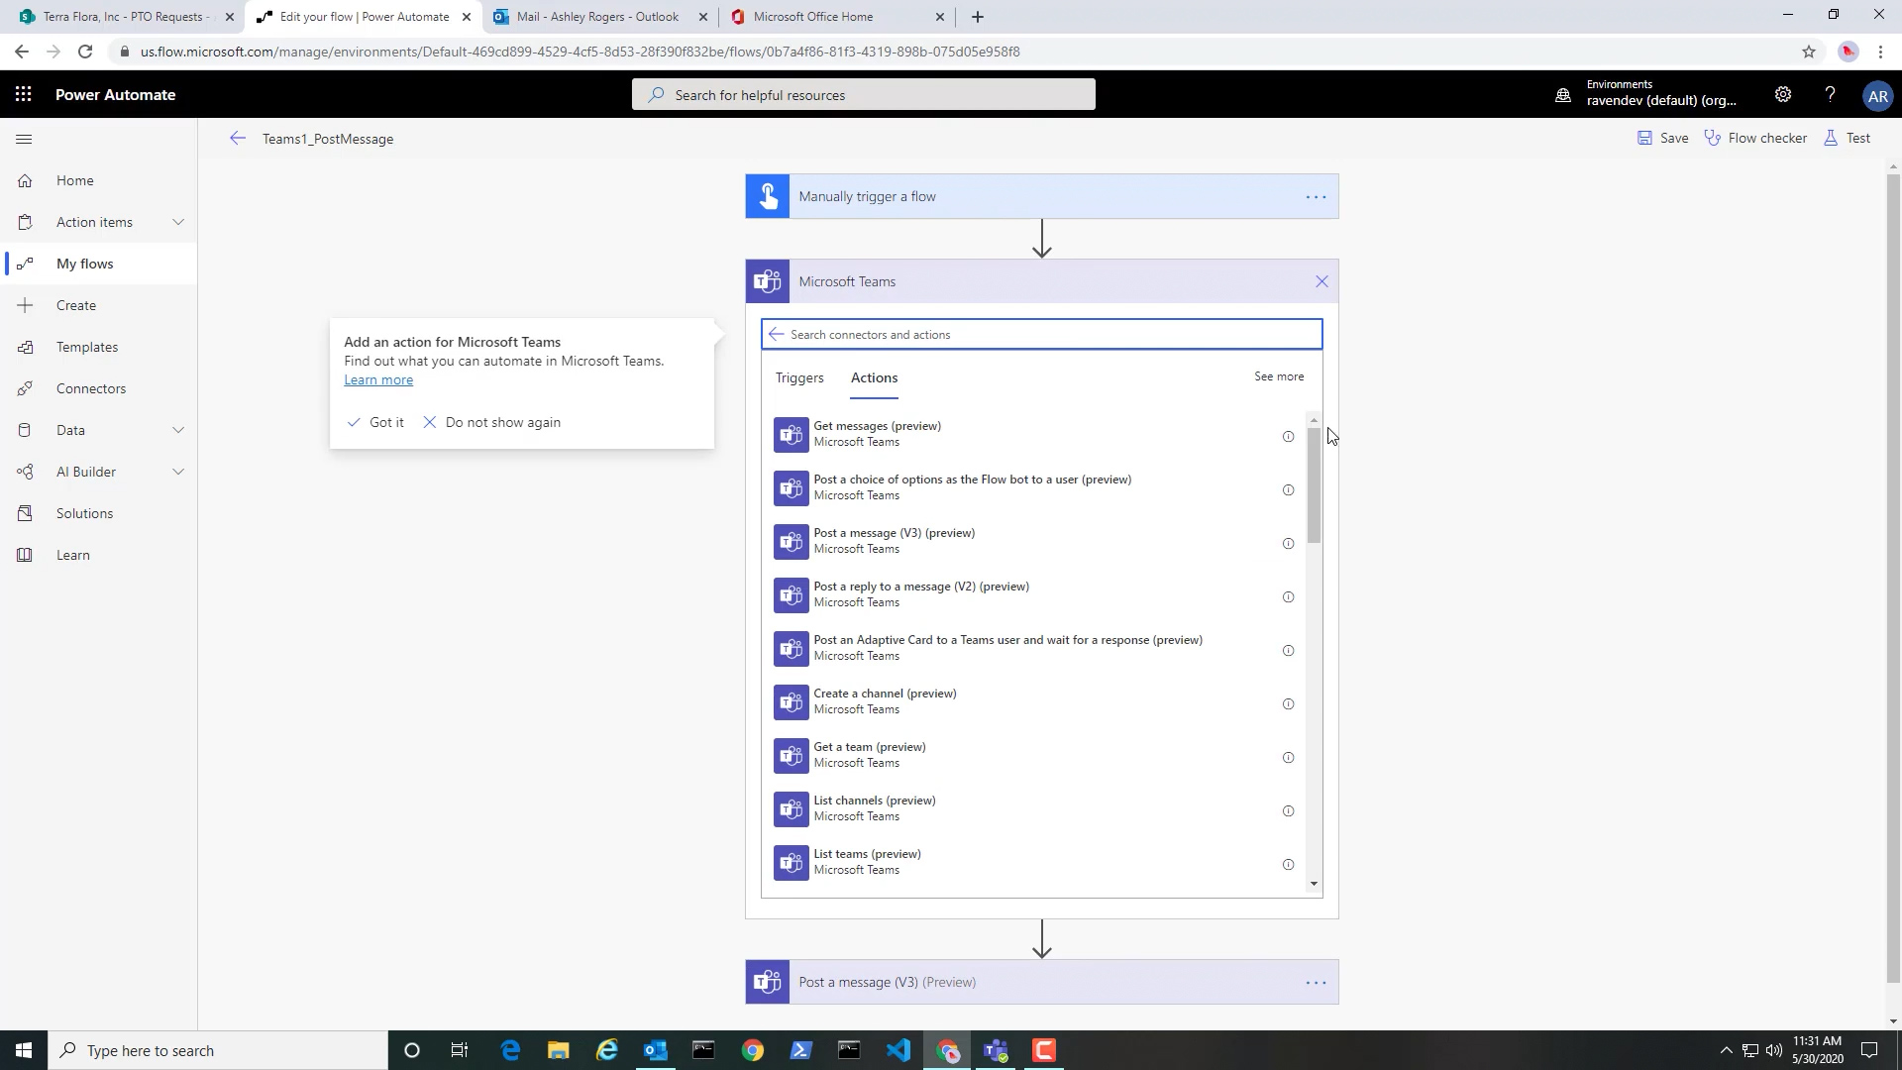Screen dimensions: 1902x1070
Task: Open the Create page
Action: [x=75, y=305]
